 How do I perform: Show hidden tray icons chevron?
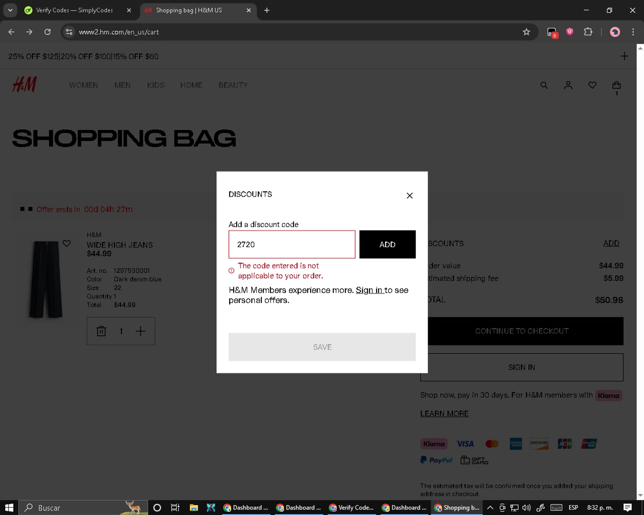(x=490, y=508)
